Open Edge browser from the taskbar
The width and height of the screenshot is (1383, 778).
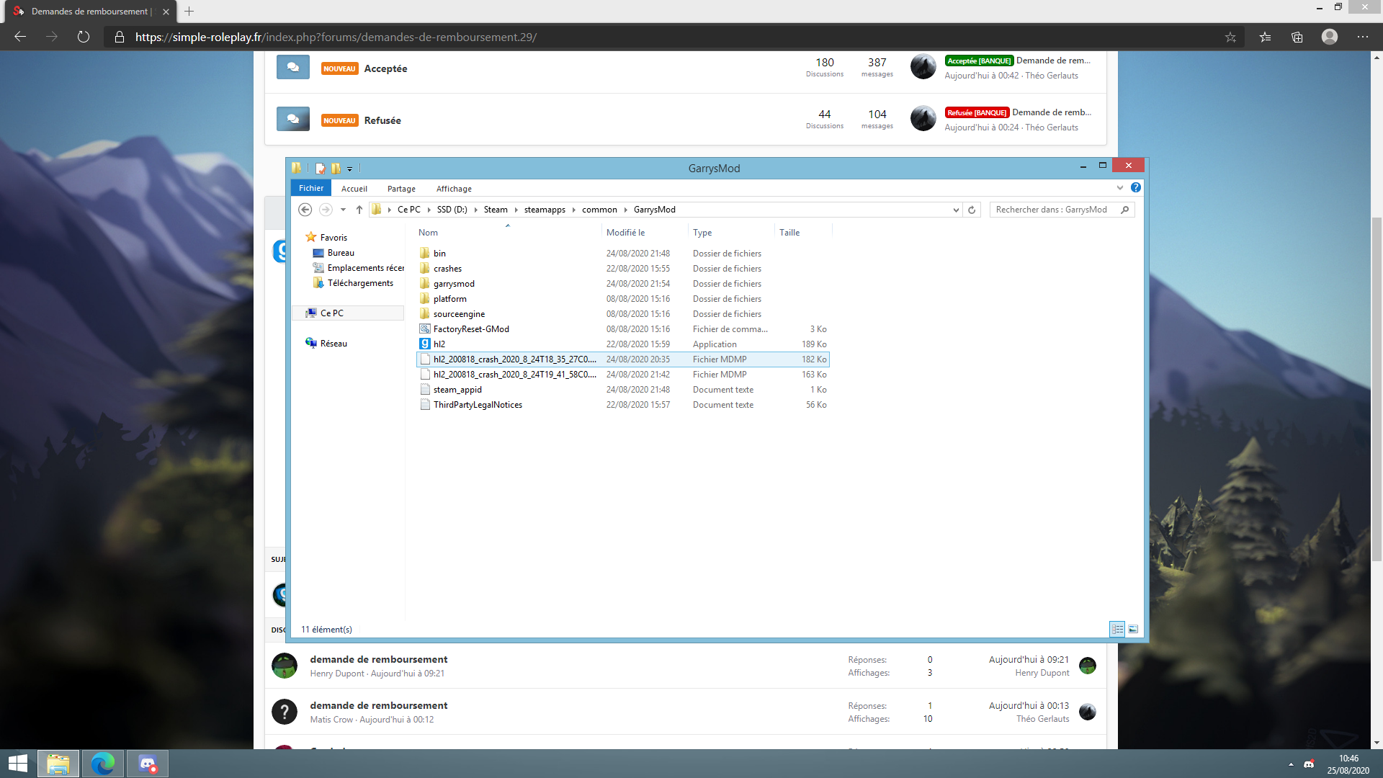click(x=103, y=764)
